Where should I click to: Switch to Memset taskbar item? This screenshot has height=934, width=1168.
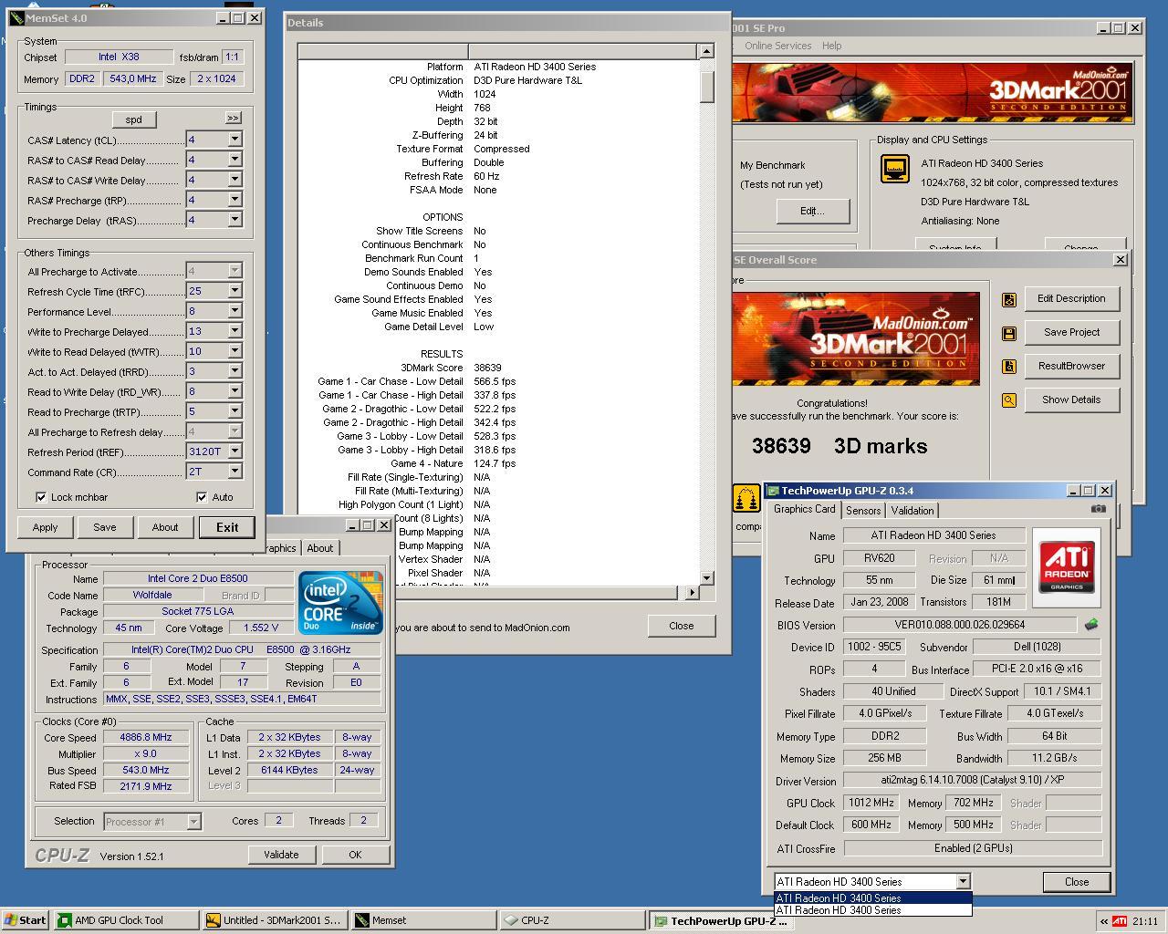pyautogui.click(x=423, y=919)
